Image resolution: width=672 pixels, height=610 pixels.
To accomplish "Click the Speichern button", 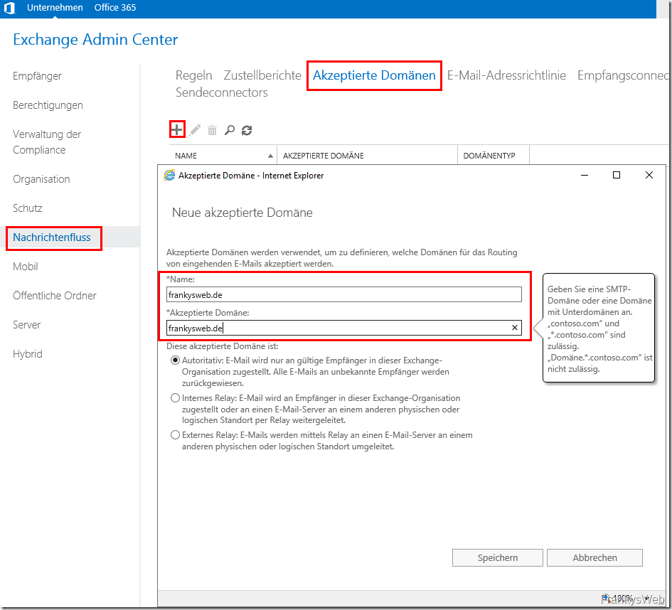I will point(498,558).
